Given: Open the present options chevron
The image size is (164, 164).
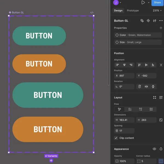Looking at the screenshot, I should [149, 2].
